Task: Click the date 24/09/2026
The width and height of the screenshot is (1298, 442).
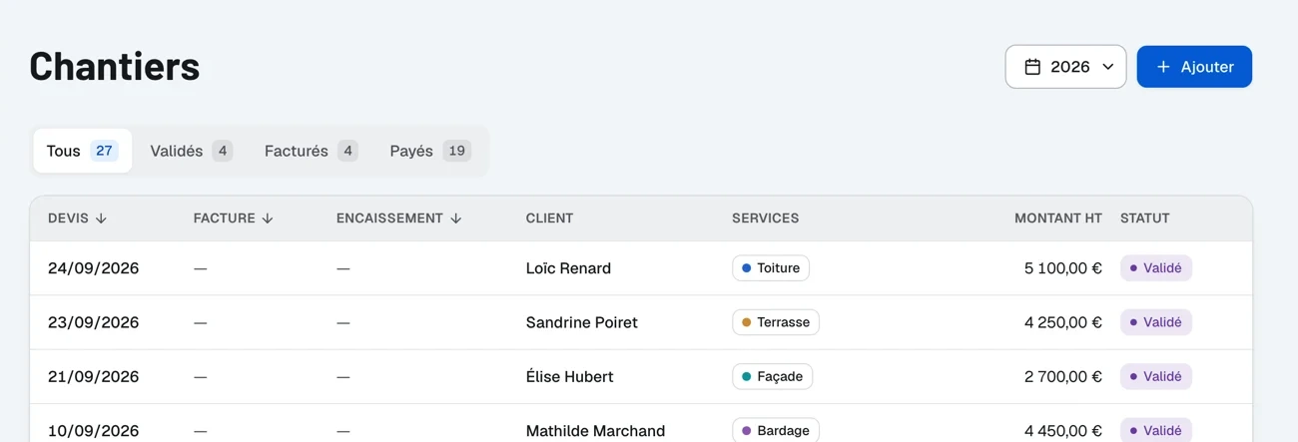Action: (x=94, y=268)
